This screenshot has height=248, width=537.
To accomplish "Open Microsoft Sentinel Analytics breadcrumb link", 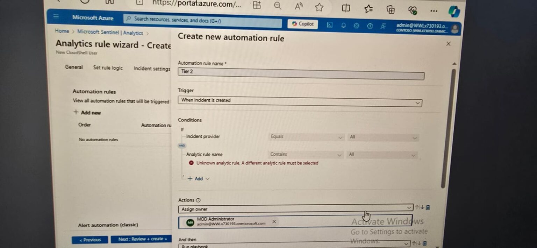I will click(110, 33).
